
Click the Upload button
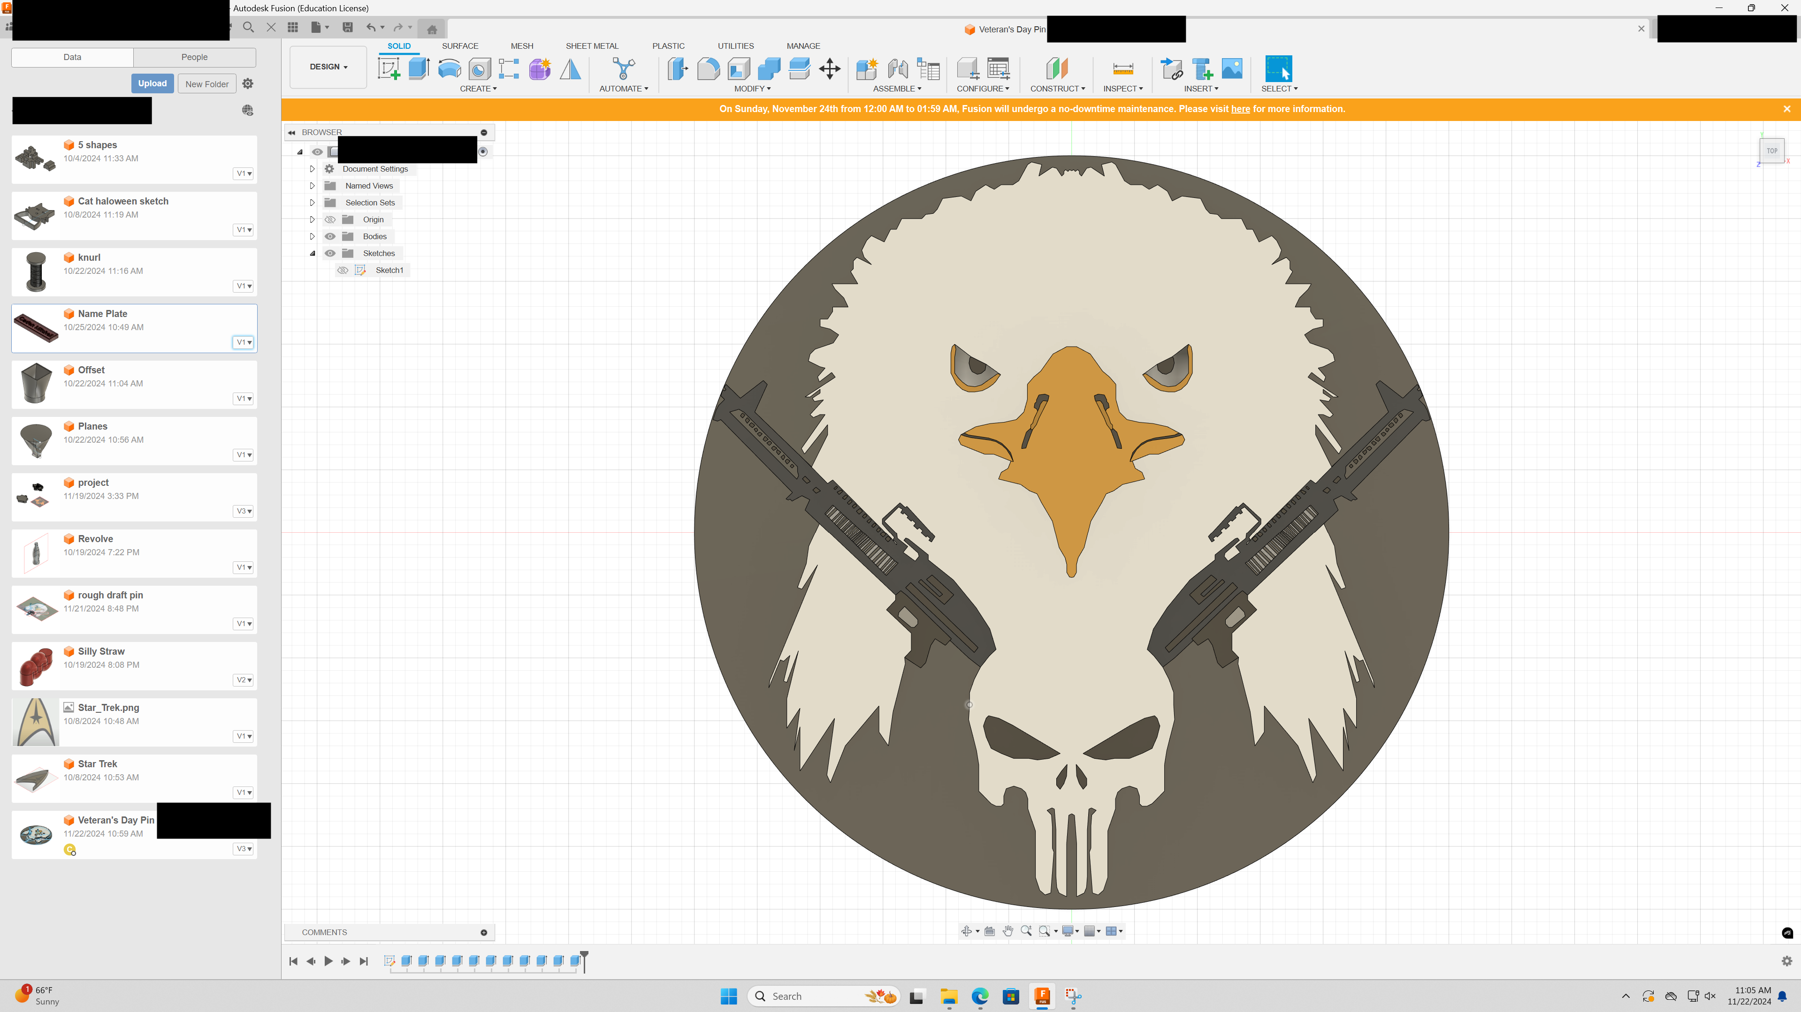click(153, 83)
